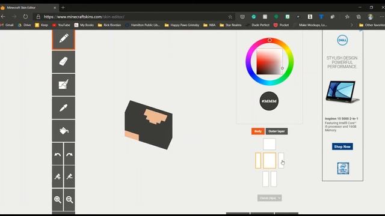Click the skin model in the 3D preview
This screenshot has width=385, height=216.
(x=149, y=125)
